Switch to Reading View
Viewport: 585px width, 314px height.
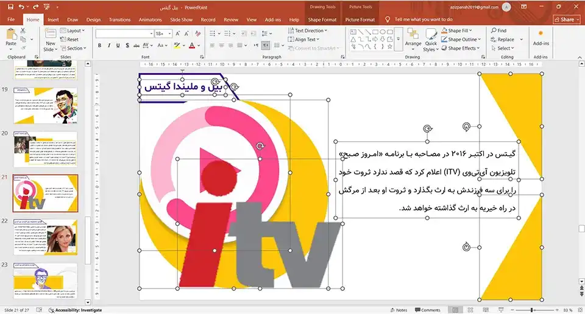[486, 310]
